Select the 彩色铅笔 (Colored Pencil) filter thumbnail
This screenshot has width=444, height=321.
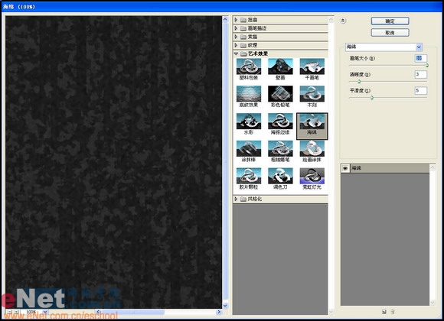(280, 96)
